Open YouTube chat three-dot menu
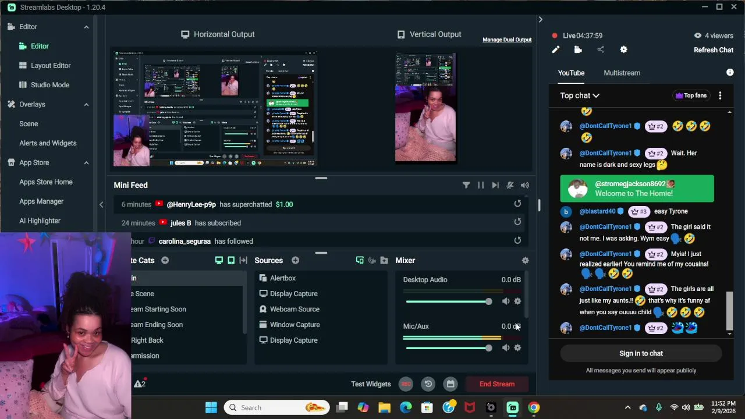Image resolution: width=745 pixels, height=419 pixels. pyautogui.click(x=720, y=95)
